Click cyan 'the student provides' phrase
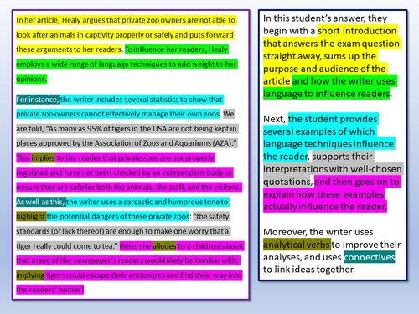This screenshot has width=419, height=314. [x=333, y=119]
